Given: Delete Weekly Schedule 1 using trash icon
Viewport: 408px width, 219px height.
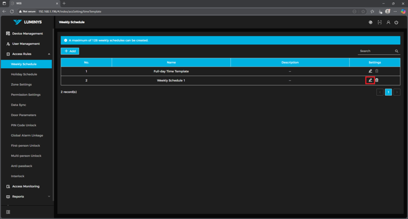Looking at the screenshot, I should (x=377, y=80).
